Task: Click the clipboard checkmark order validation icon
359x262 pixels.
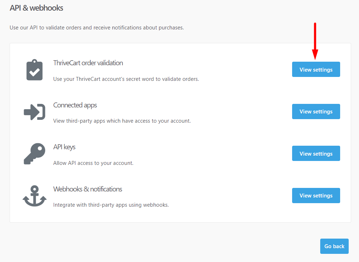Action: click(x=35, y=70)
